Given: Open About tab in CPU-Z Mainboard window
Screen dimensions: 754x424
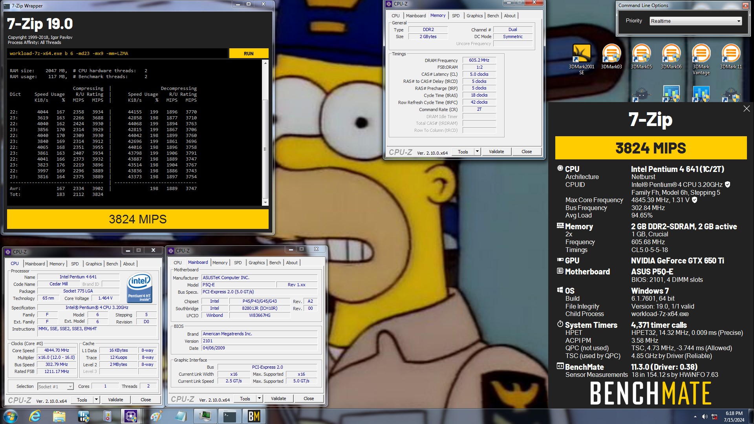Looking at the screenshot, I should click(291, 263).
